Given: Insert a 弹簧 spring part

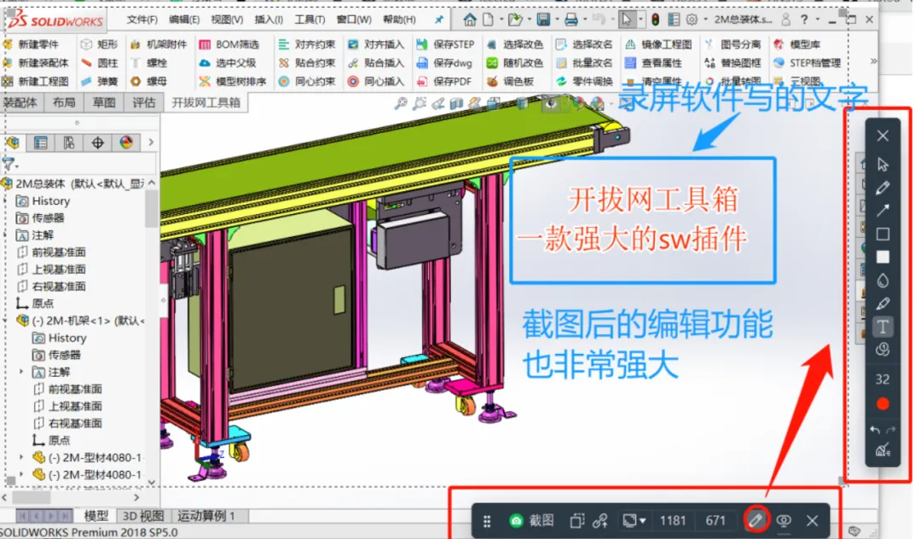Looking at the screenshot, I should point(99,81).
